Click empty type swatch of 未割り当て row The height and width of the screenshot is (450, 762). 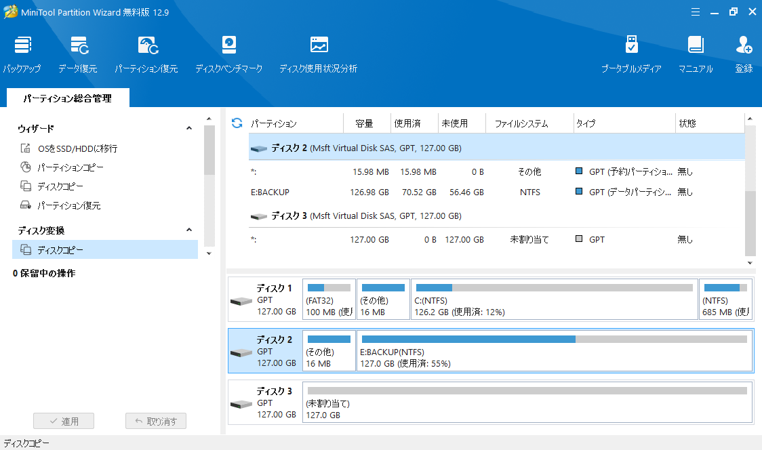click(x=579, y=239)
